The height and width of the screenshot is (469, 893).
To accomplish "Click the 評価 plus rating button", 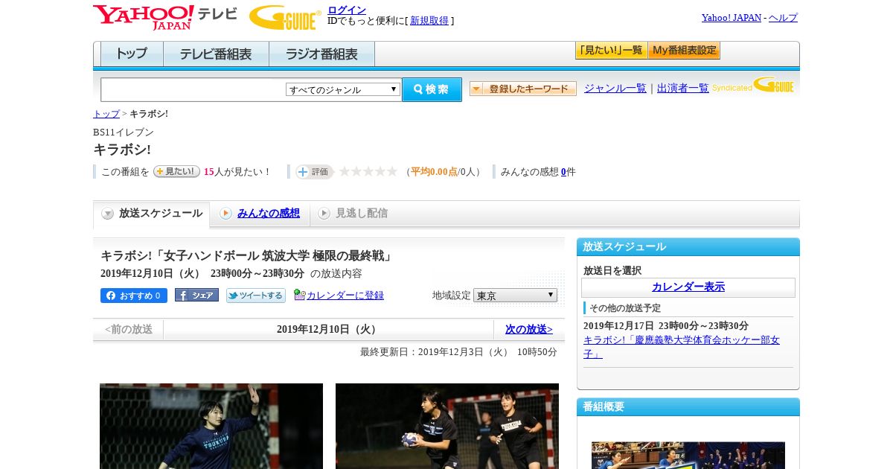I will click(314, 171).
